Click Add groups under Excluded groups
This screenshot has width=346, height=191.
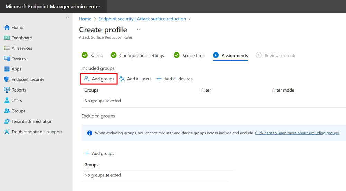[99, 153]
